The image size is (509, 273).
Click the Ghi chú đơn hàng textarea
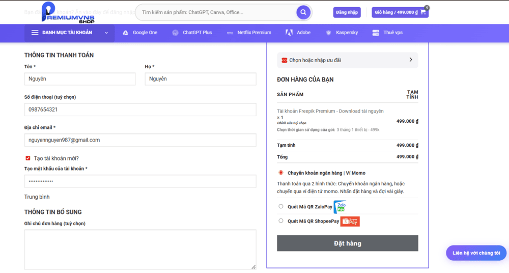point(140,250)
